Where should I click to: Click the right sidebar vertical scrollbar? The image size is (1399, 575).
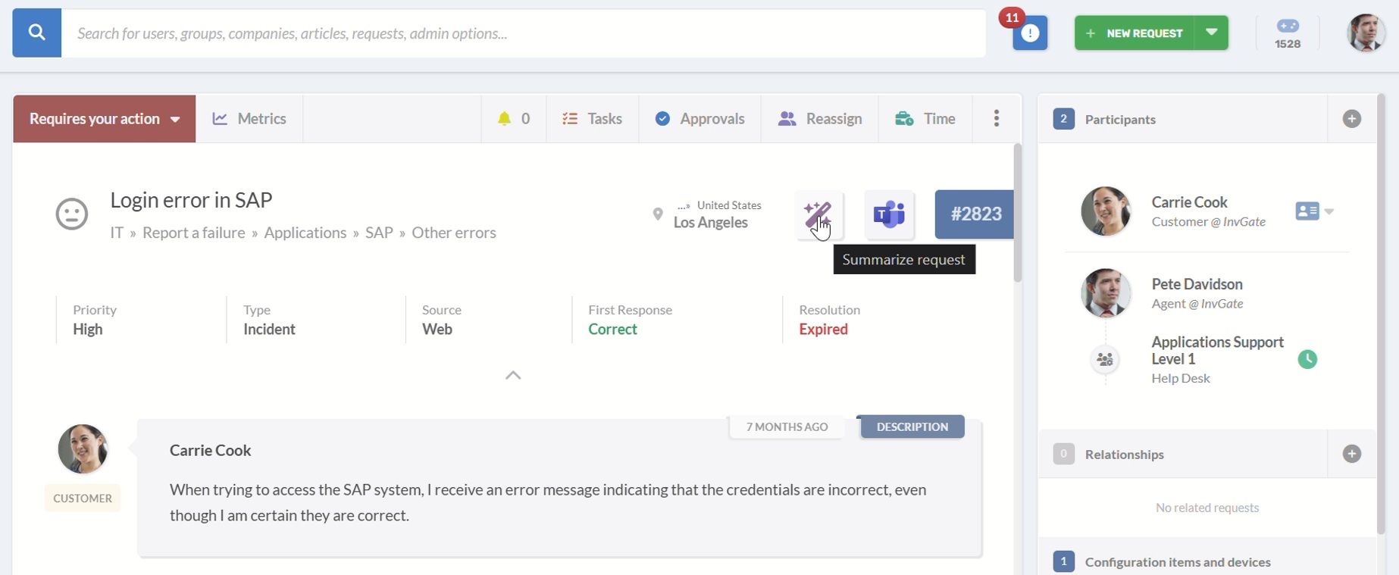(x=1381, y=314)
